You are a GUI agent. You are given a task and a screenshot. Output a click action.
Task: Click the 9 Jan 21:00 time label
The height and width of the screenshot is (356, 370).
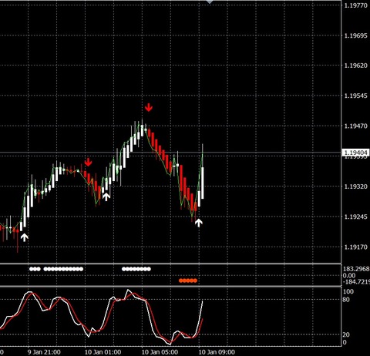[44, 352]
